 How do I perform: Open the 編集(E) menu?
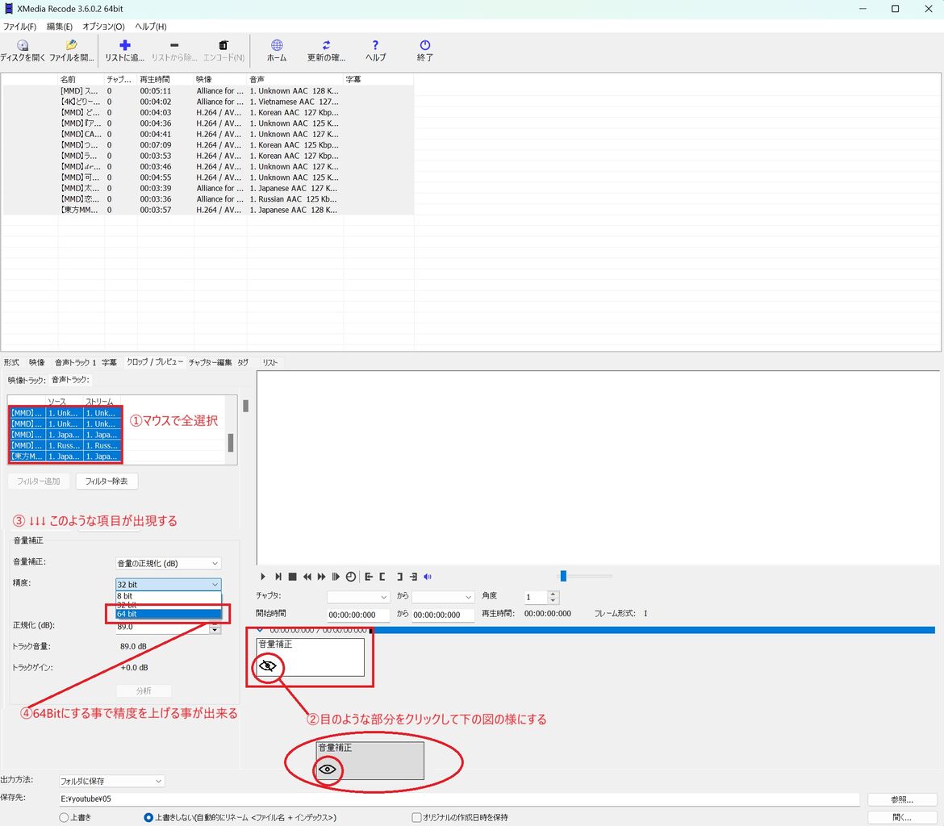59,27
